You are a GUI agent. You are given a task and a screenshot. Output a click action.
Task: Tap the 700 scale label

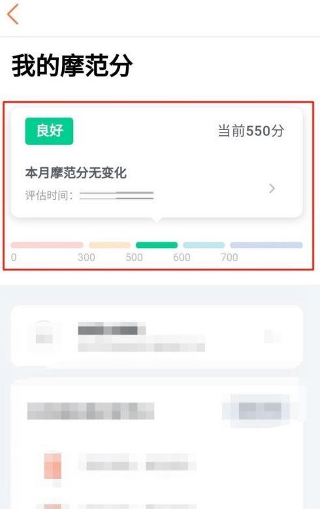pyautogui.click(x=229, y=257)
